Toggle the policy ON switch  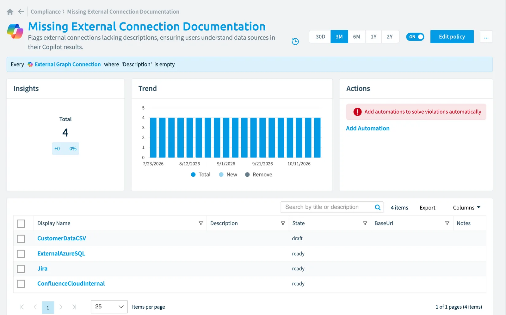tap(415, 37)
